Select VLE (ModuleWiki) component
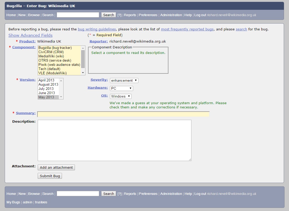 [59, 73]
